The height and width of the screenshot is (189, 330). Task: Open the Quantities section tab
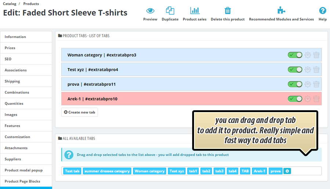[26, 104]
